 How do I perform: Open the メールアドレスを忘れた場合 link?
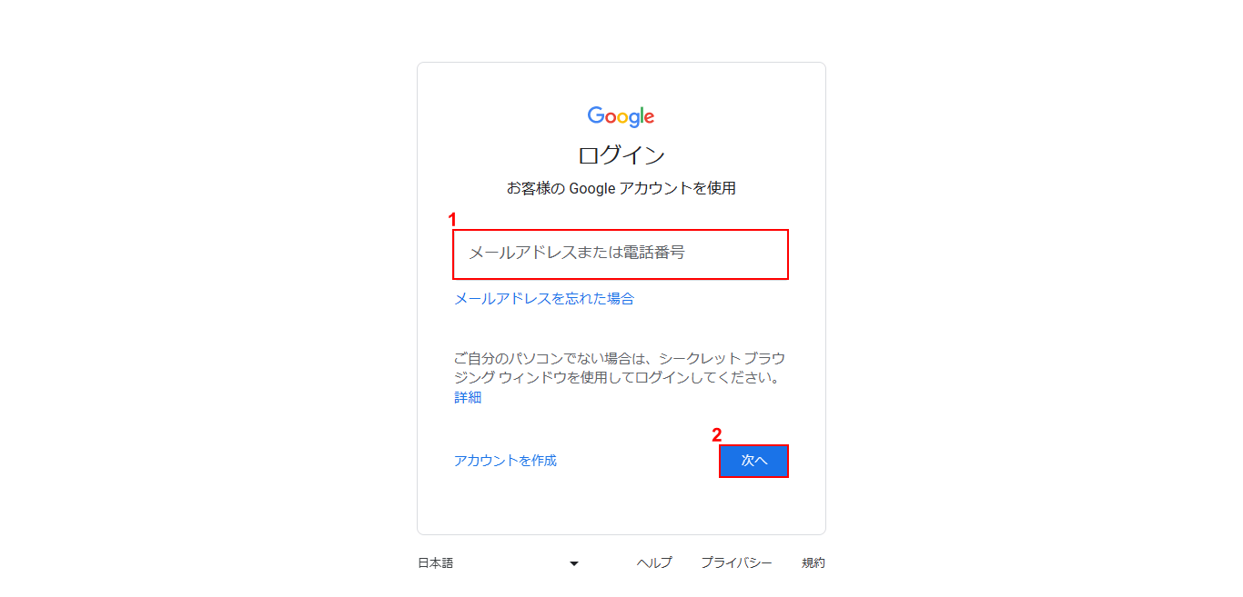tap(544, 298)
